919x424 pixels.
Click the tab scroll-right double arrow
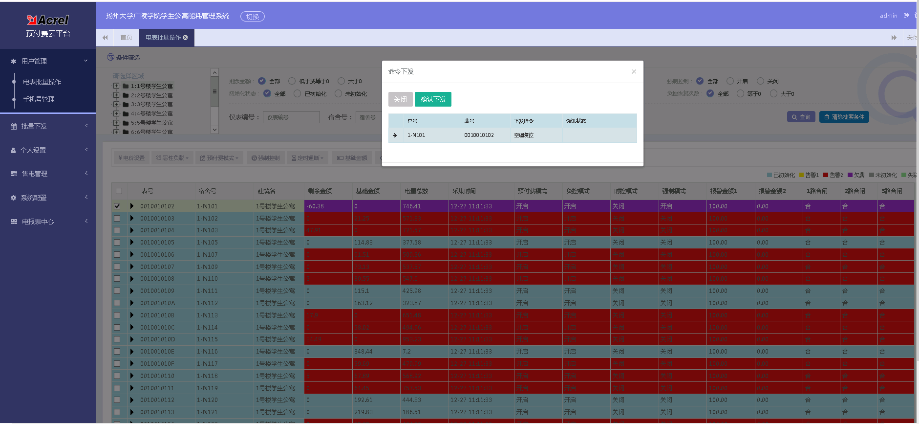pyautogui.click(x=894, y=38)
